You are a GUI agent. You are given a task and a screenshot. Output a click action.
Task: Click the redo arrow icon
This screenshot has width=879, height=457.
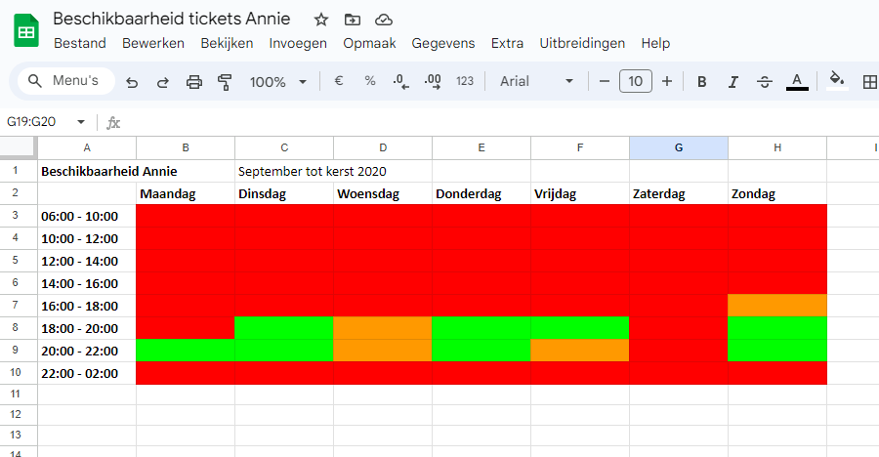[x=163, y=82]
